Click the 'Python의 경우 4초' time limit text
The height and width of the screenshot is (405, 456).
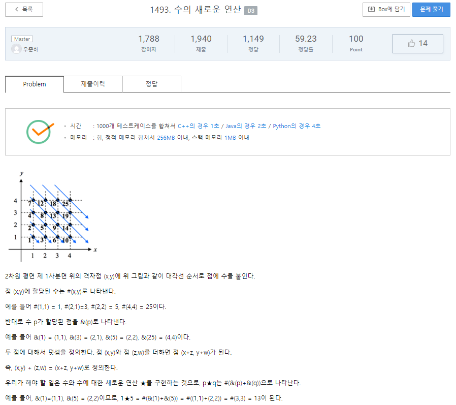(x=297, y=126)
